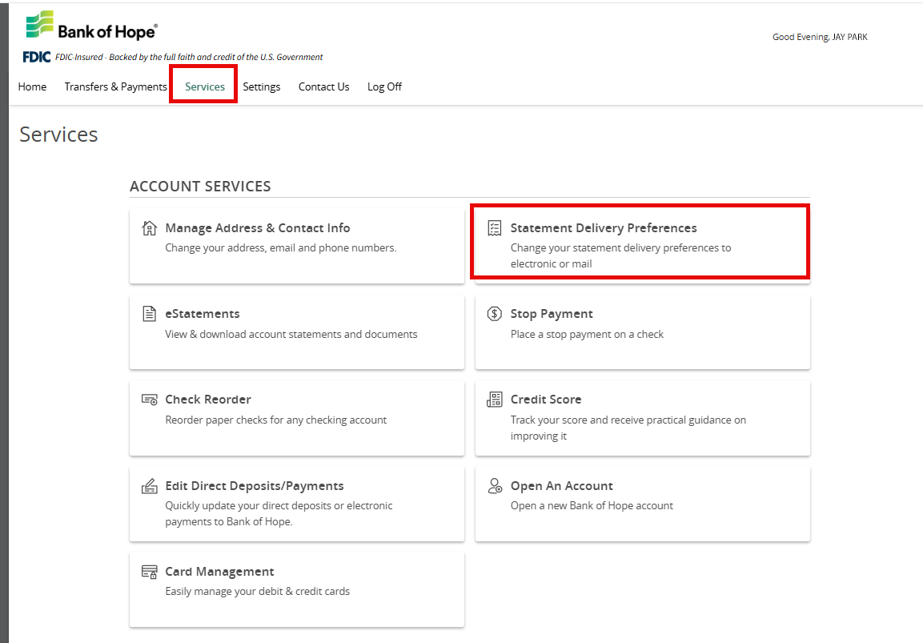Click the Edit Direct Deposits pencil icon

click(150, 486)
